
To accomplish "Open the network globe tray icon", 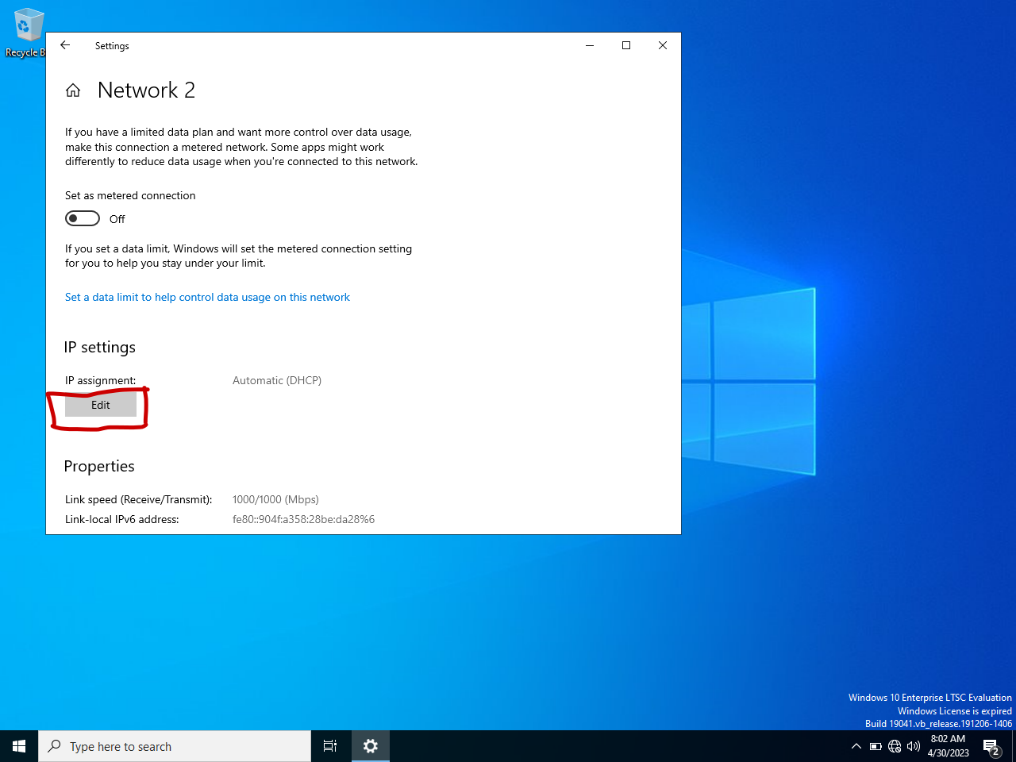I will (895, 746).
